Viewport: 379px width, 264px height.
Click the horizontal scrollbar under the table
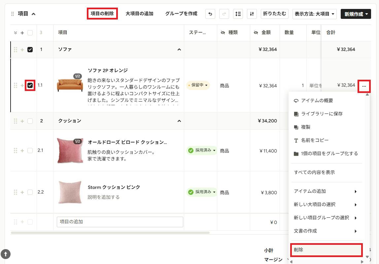pyautogui.click(x=110, y=233)
